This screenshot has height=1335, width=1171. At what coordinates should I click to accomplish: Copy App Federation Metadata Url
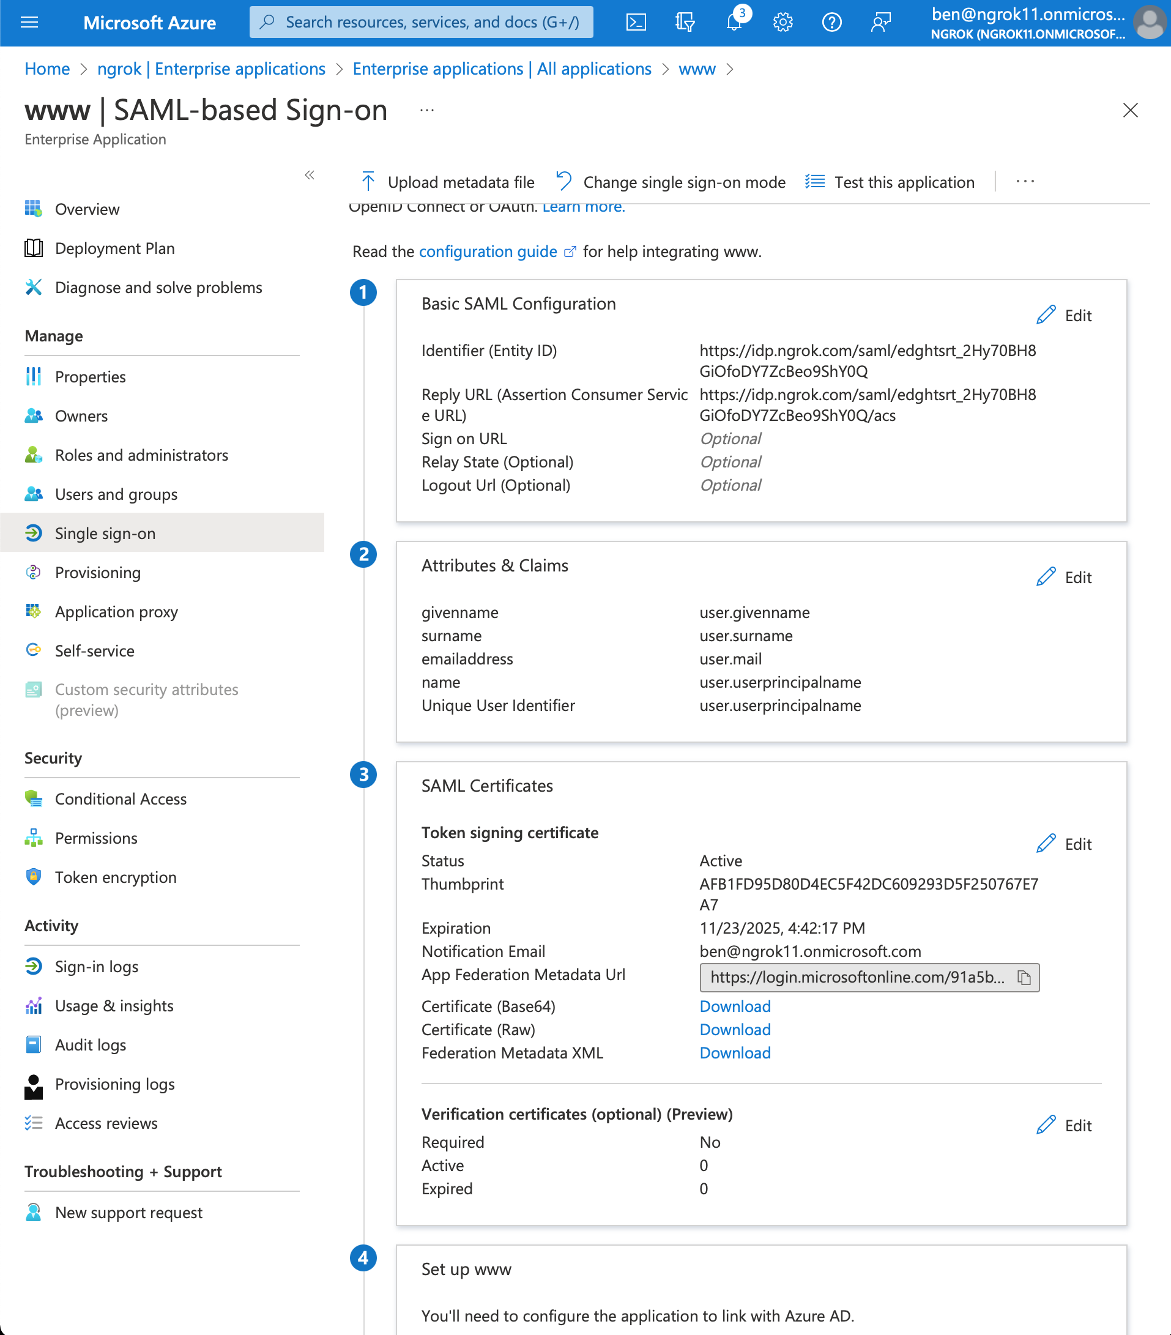(x=1024, y=978)
